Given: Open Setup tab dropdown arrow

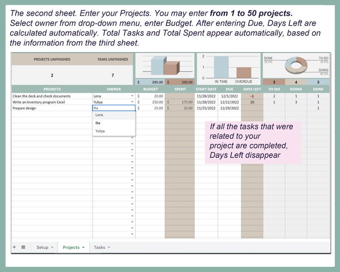Looking at the screenshot, I should [x=52, y=247].
